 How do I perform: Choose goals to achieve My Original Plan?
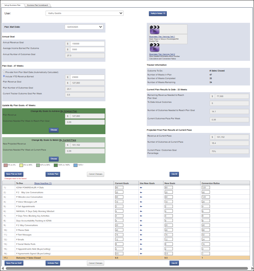[x=54, y=130]
